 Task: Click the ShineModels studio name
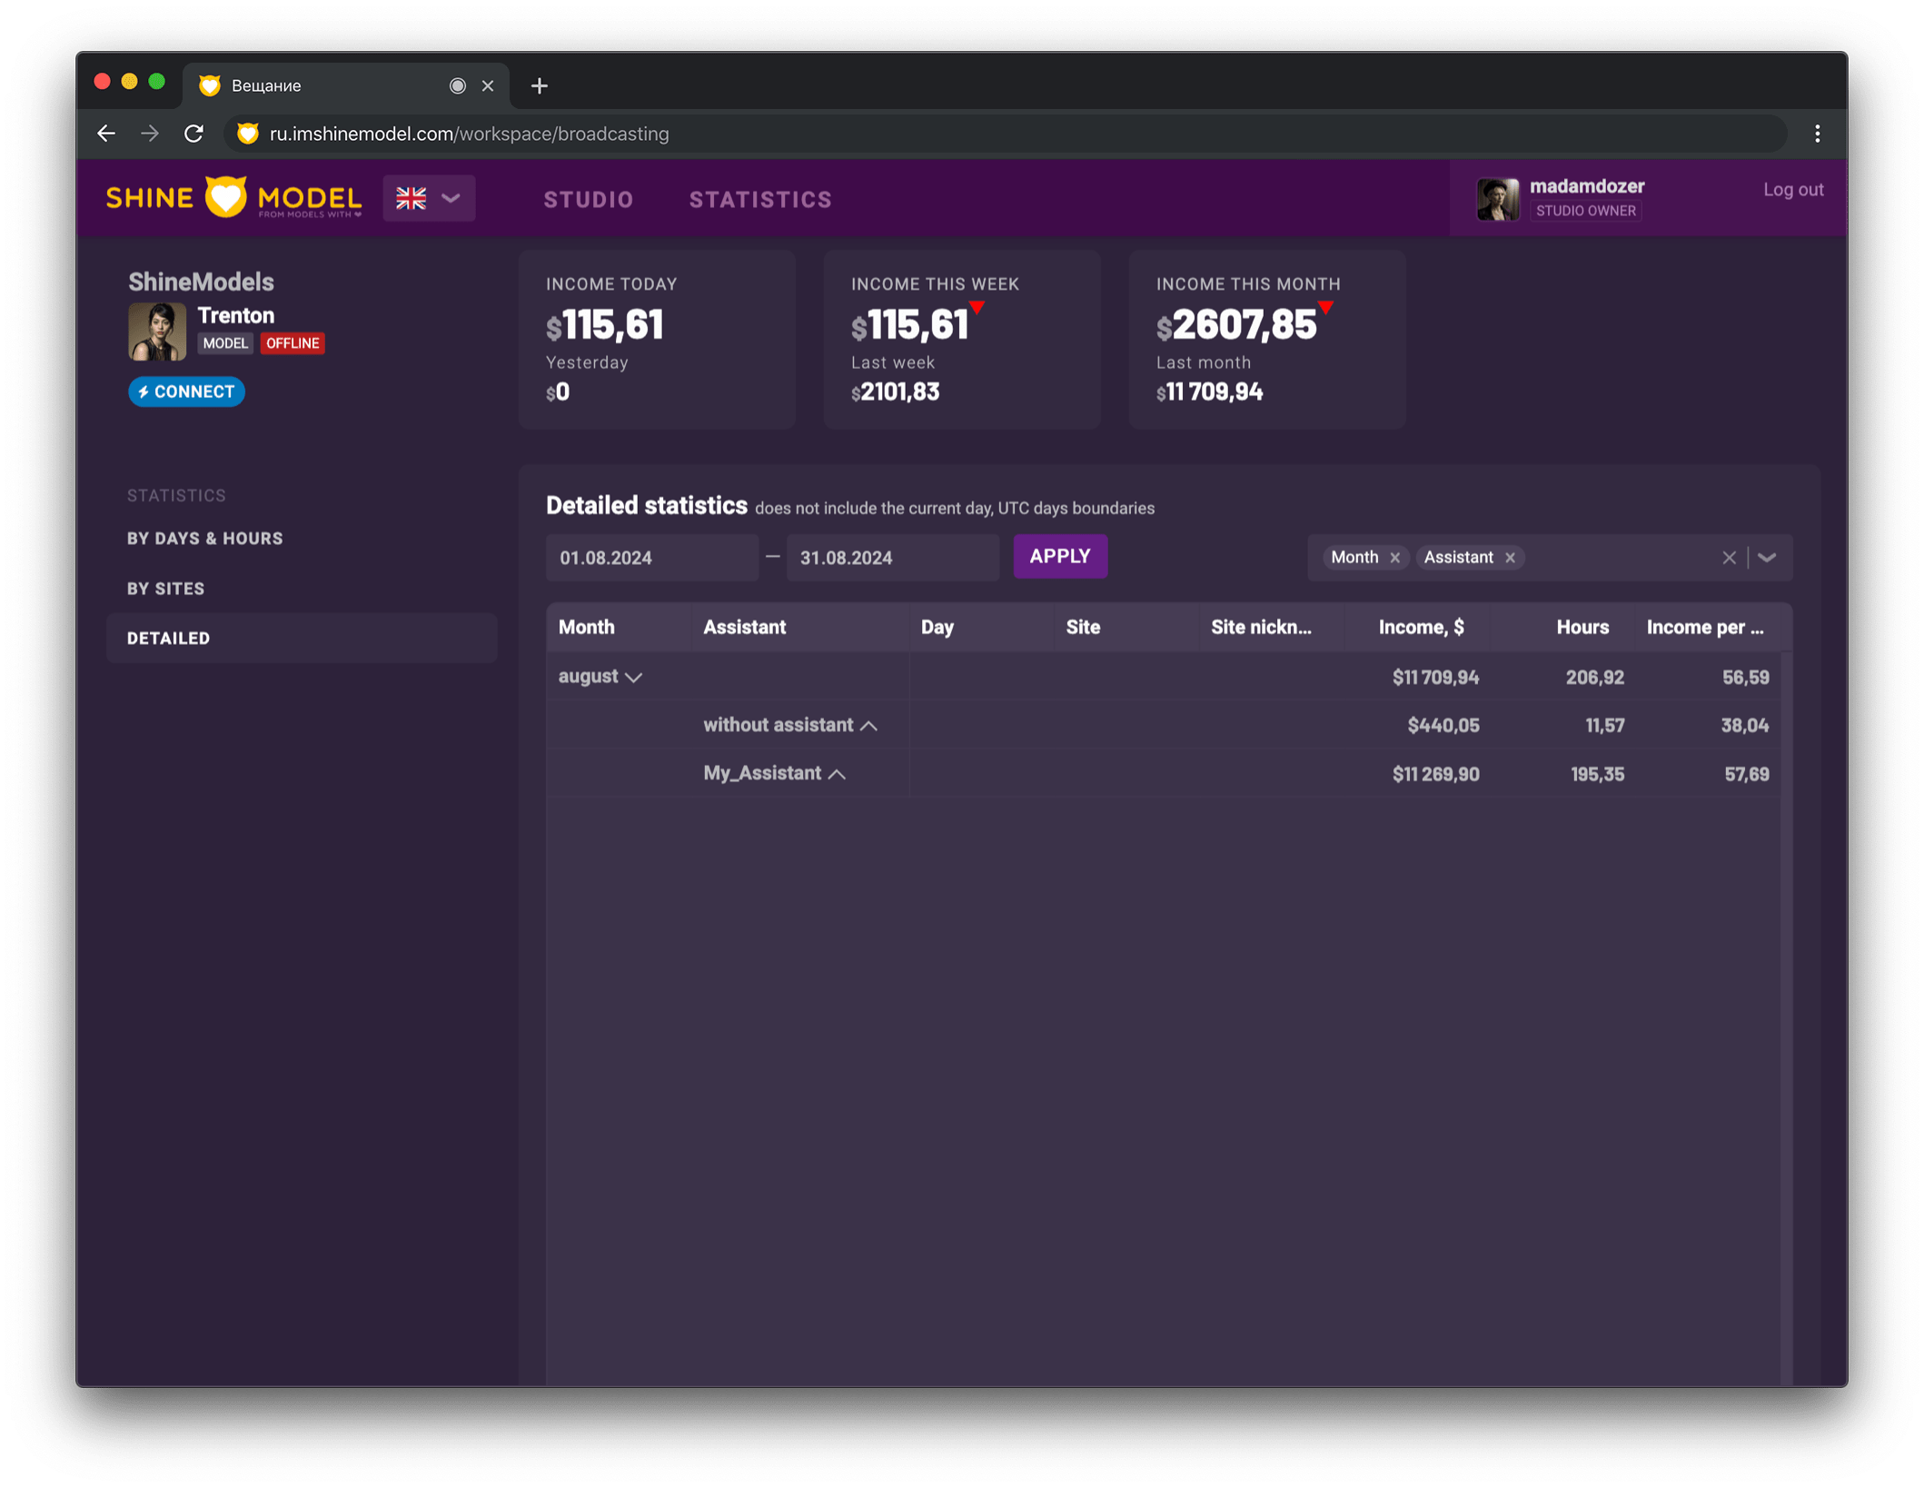[x=201, y=282]
